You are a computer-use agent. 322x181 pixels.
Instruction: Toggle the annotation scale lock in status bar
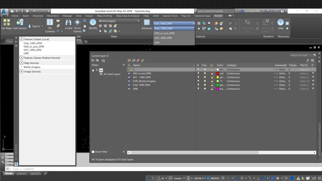[x=208, y=178]
